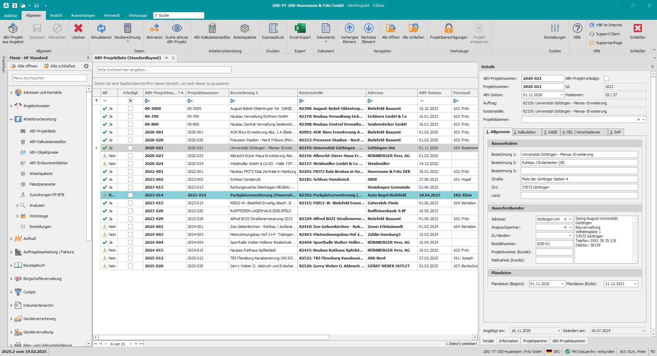This screenshot has width=657, height=356.
Task: Click the Neuberechnung calculator icon
Action: [127, 29]
